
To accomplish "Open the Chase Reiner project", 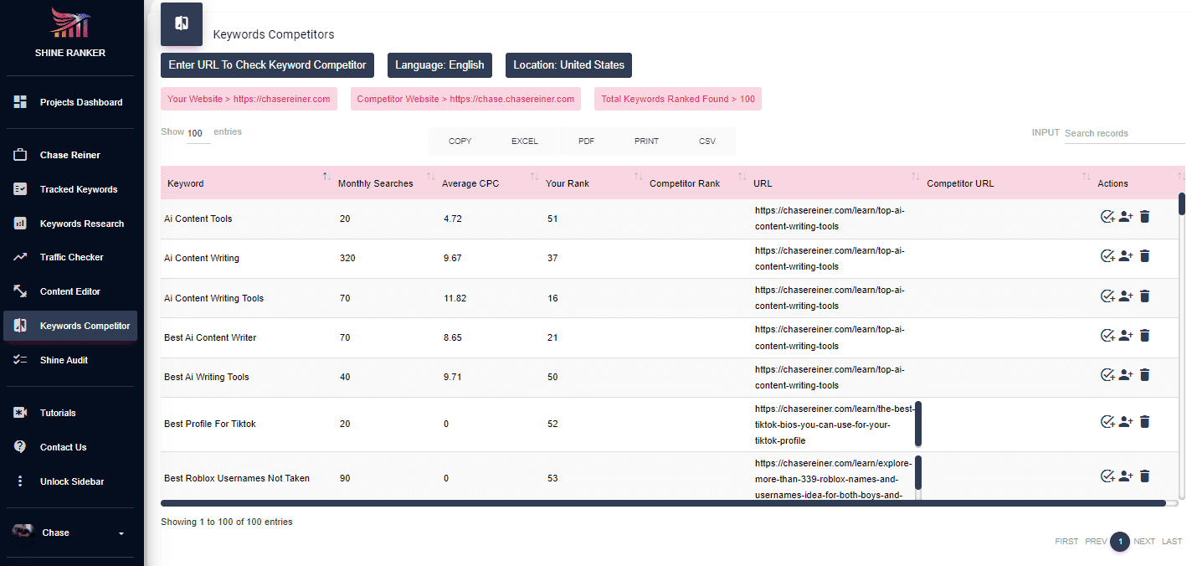I will 70,155.
